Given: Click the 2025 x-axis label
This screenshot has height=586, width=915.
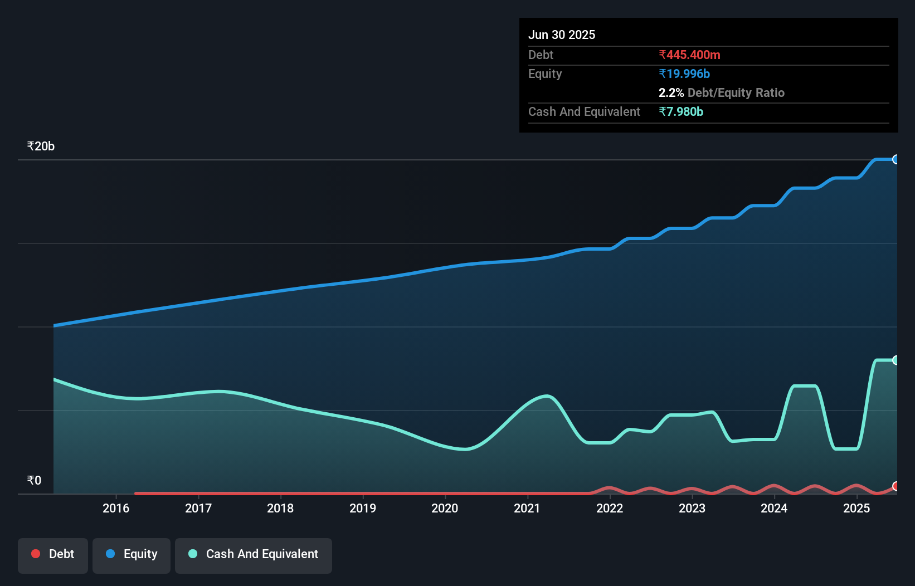Looking at the screenshot, I should 856,508.
